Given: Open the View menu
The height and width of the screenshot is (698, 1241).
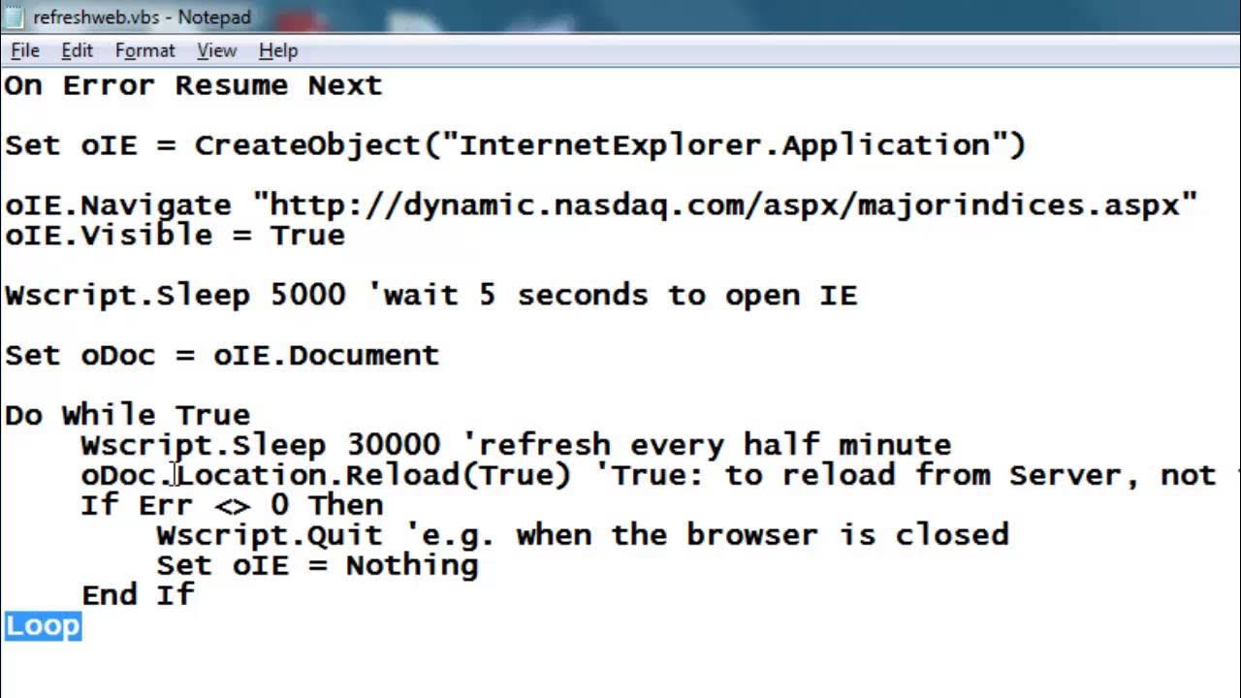Looking at the screenshot, I should click(216, 50).
